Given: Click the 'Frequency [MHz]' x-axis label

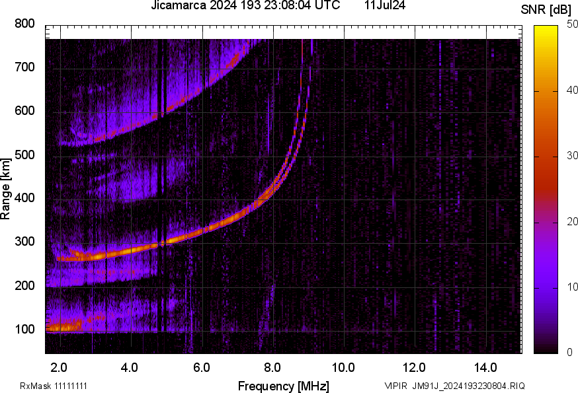Looking at the screenshot, I should 284,386.
